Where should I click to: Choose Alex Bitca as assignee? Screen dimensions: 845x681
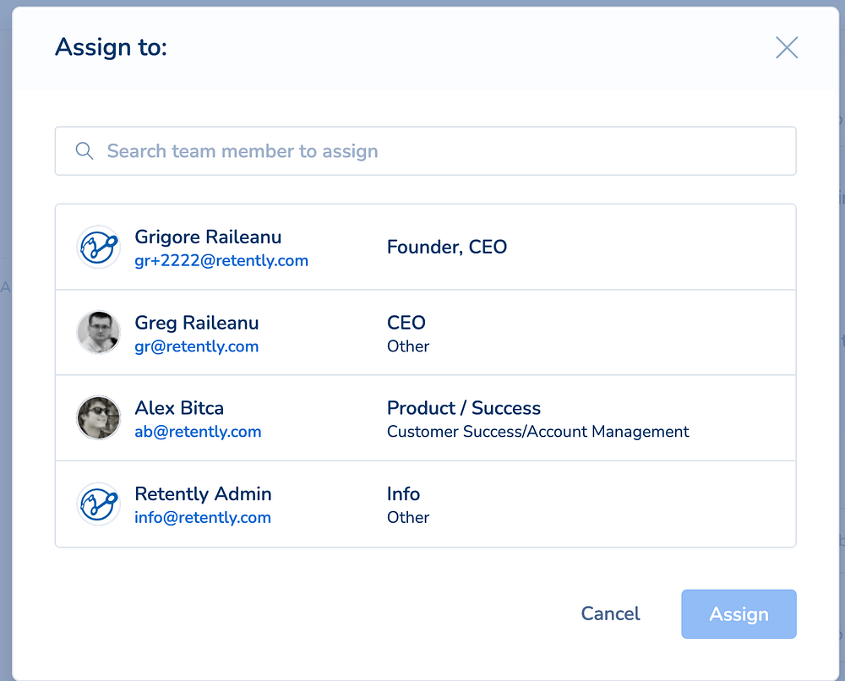coord(179,408)
